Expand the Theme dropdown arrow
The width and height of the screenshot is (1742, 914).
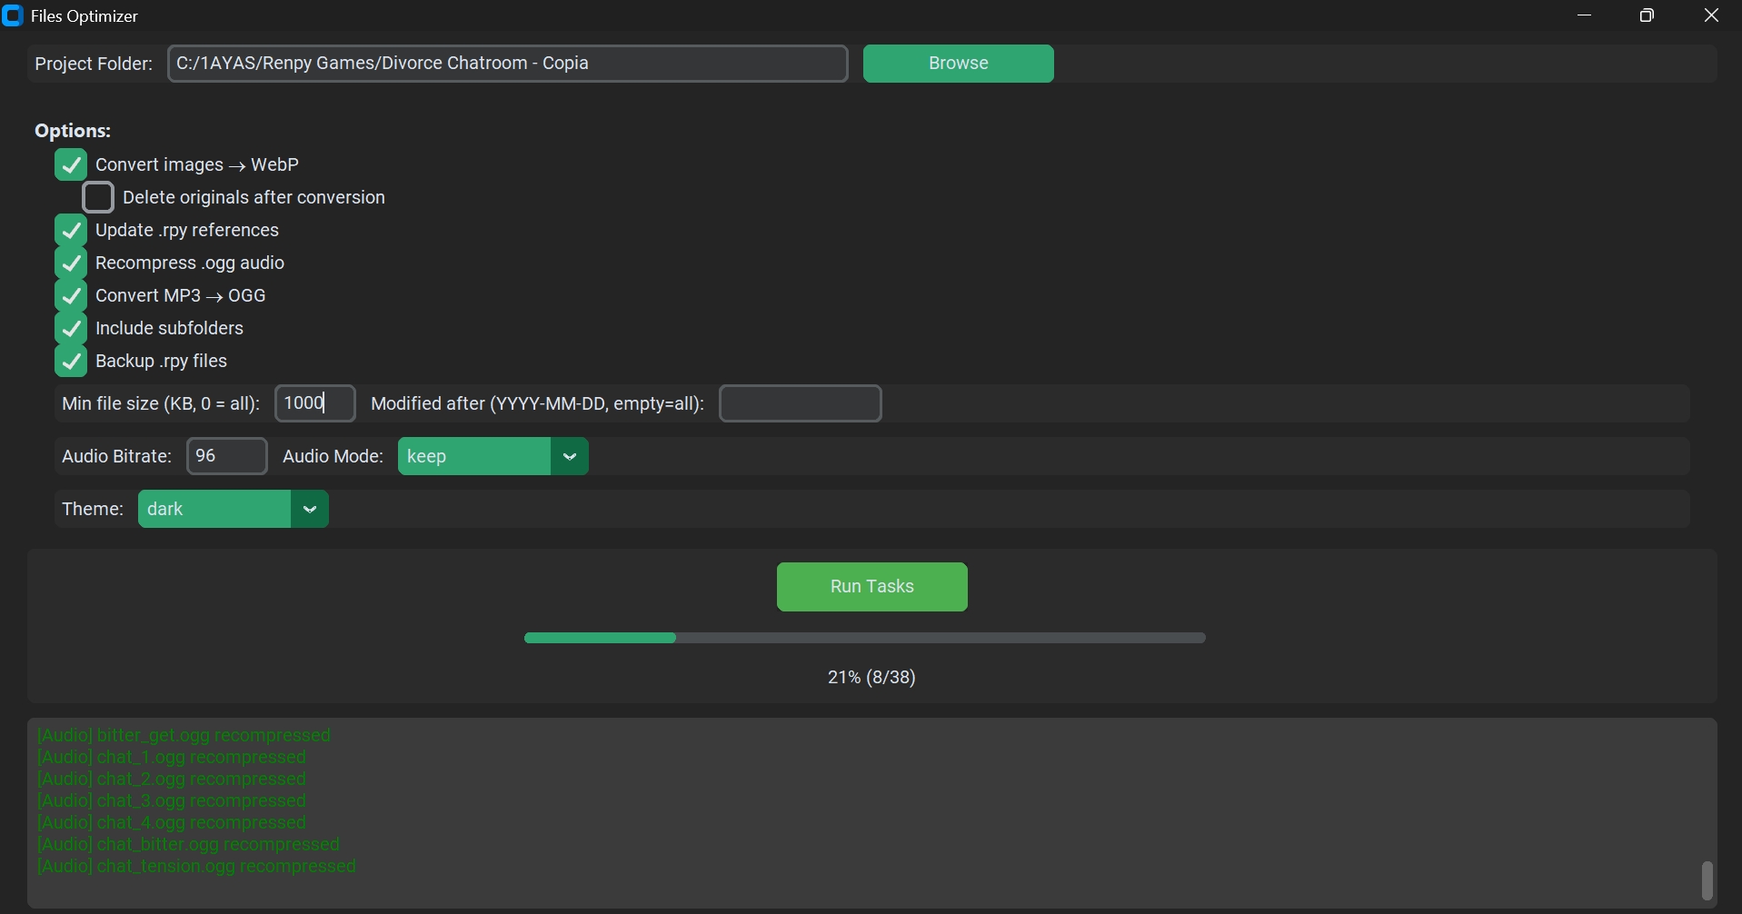point(310,510)
